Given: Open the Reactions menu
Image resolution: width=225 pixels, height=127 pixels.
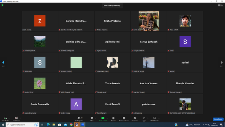Looking at the screenshot, I should 135,119.
